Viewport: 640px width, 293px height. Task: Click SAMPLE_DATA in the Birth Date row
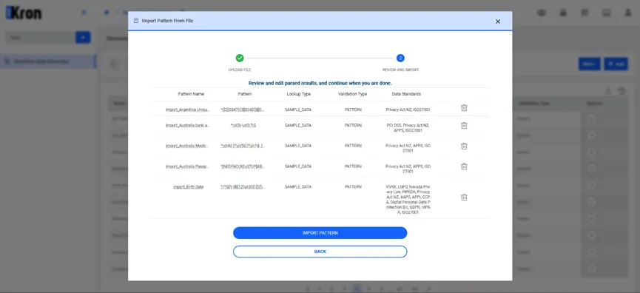click(298, 187)
